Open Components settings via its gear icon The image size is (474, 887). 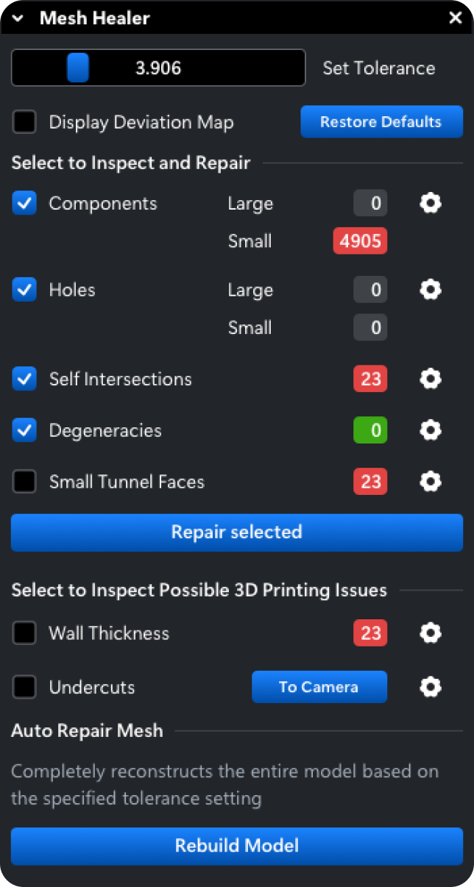[x=430, y=203]
